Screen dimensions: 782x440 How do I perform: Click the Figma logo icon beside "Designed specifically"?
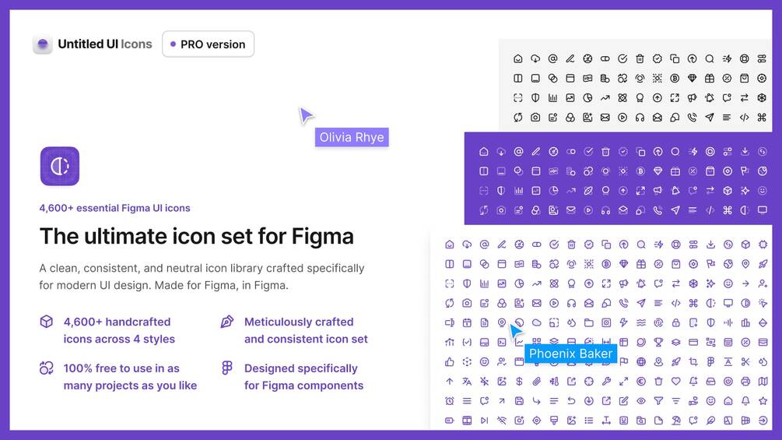click(x=227, y=368)
